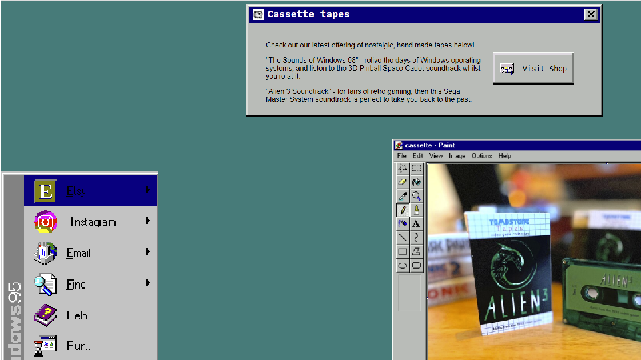Choose the Brush tool in Paint

416,210
